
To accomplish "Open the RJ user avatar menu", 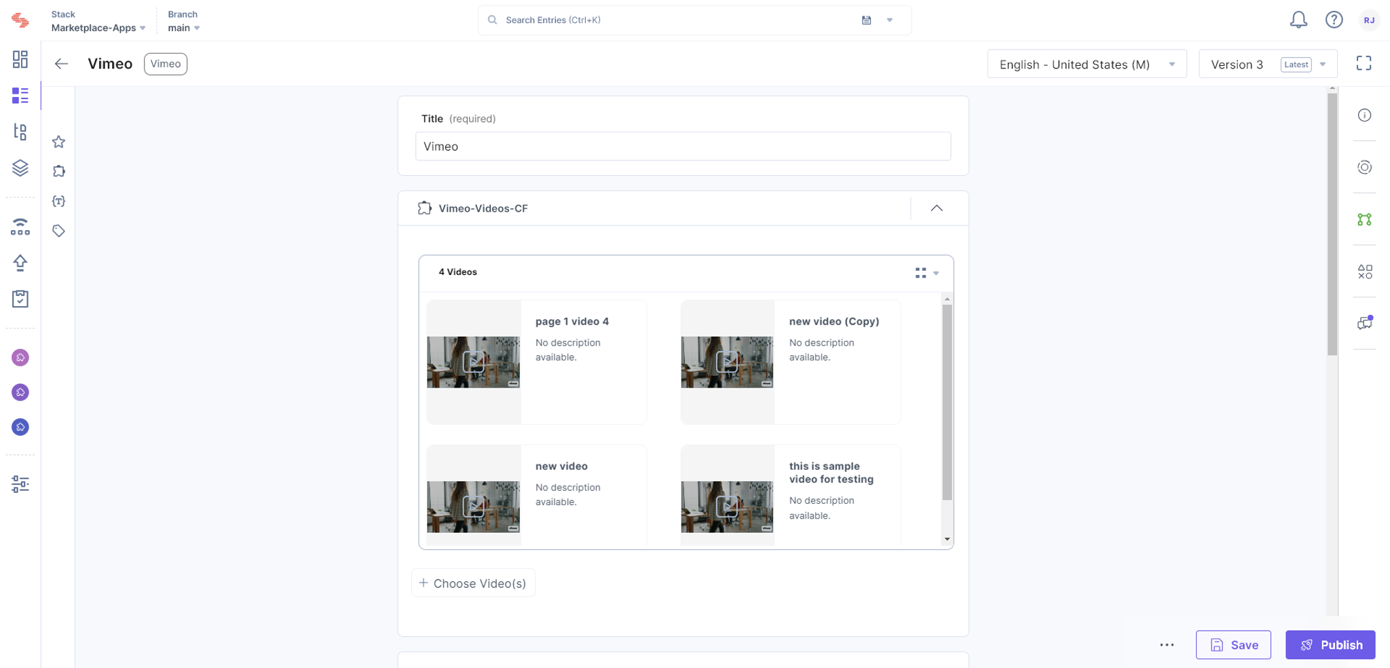I will click(x=1369, y=20).
